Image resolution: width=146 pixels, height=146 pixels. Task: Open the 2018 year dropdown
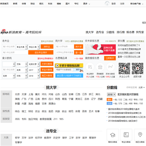(x=112, y=94)
